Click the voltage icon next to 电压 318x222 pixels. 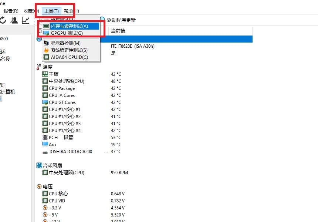pyautogui.click(x=39, y=186)
